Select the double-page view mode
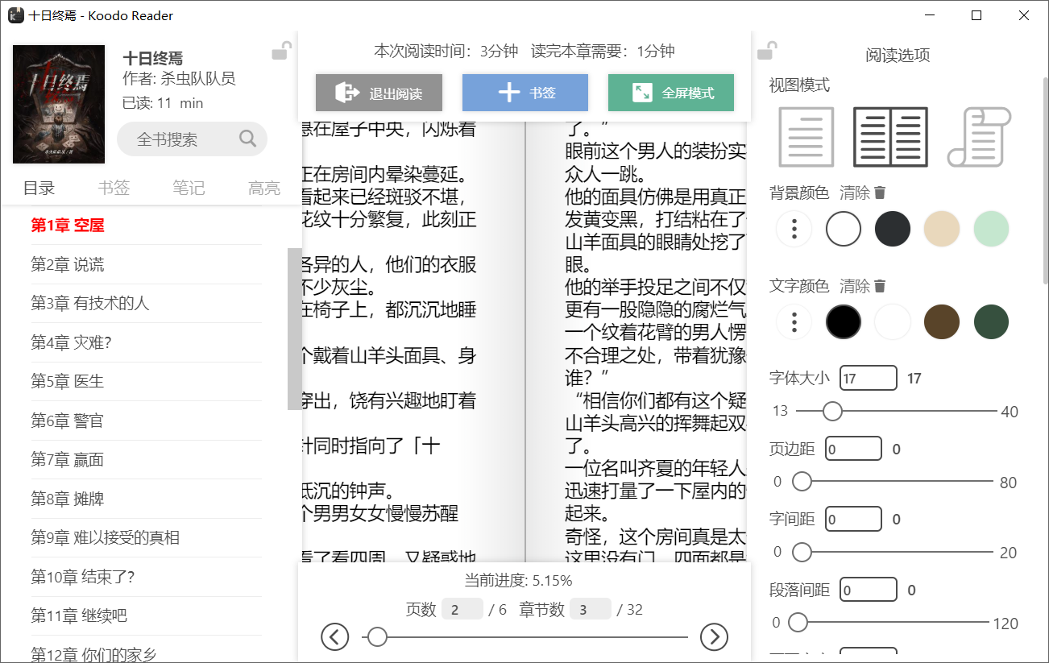1049x663 pixels. tap(889, 137)
